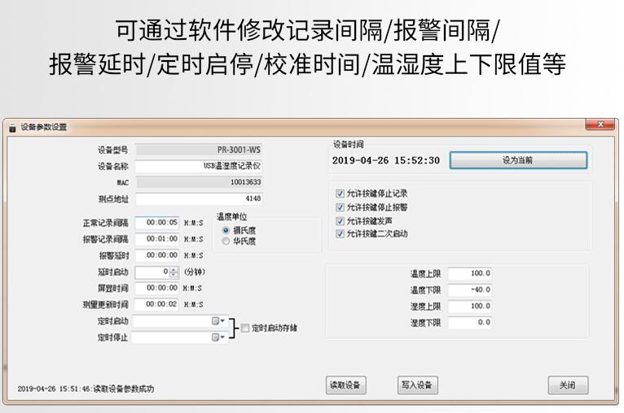Close the dialog with the red X
Screen dimensions: 624x413
(600, 124)
